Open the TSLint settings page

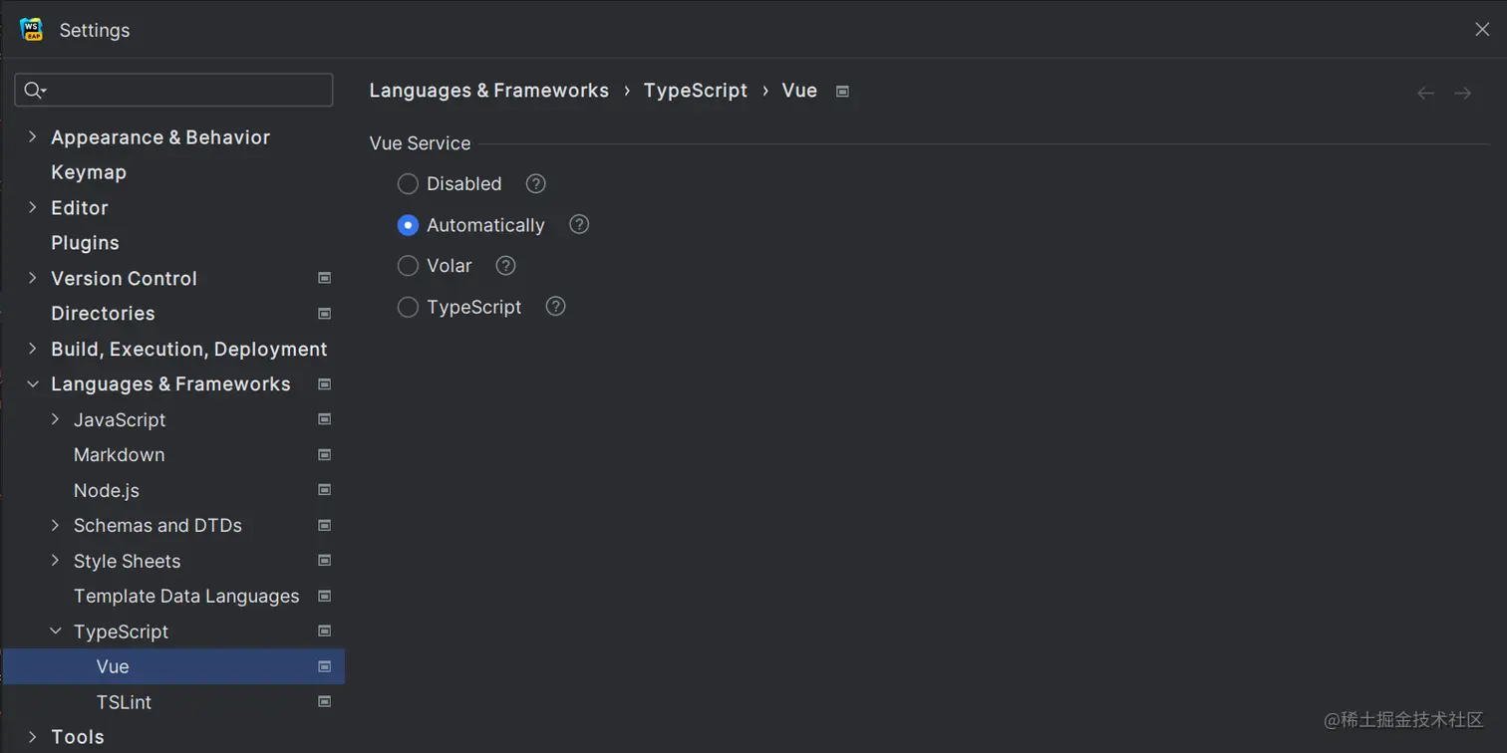pyautogui.click(x=124, y=702)
